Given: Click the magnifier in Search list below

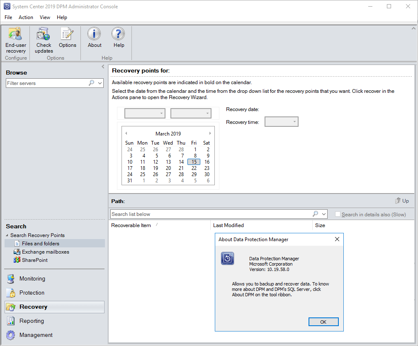Looking at the screenshot, I should tap(315, 214).
